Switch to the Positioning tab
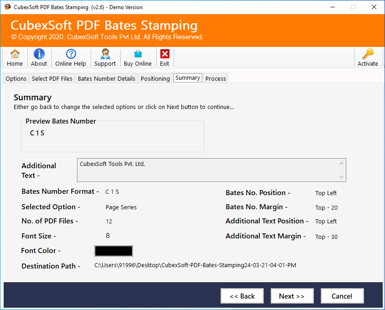The image size is (385, 310). 155,78
